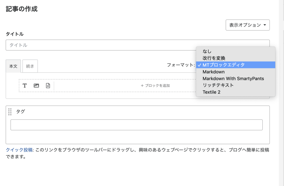The image size is (284, 186).
Task: Focus the タイトル input field
Action: pos(99,45)
